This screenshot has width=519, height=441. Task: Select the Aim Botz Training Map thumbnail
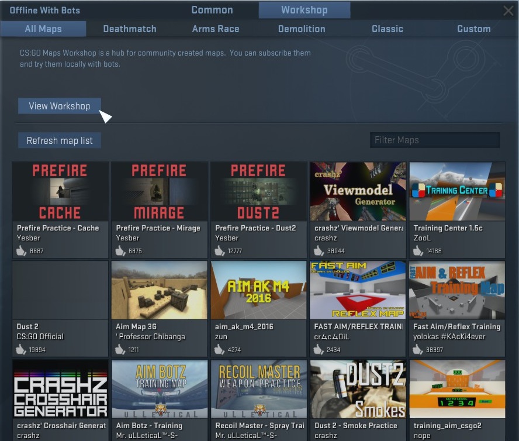click(160, 389)
